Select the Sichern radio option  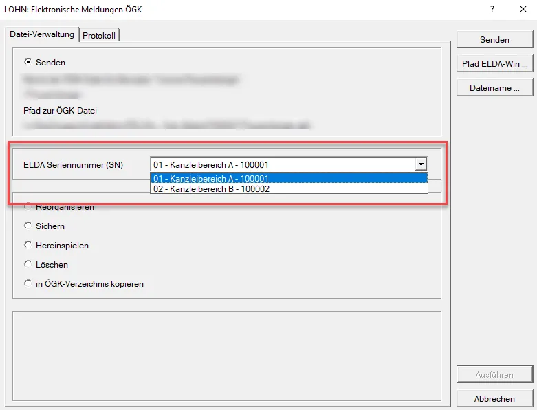pyautogui.click(x=28, y=226)
